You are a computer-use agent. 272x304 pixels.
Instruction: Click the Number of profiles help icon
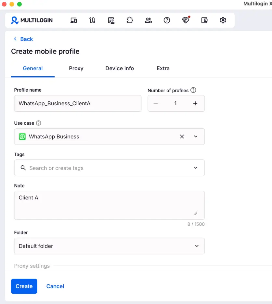193,90
